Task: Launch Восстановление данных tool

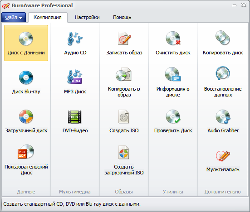Action: pyautogui.click(x=223, y=82)
